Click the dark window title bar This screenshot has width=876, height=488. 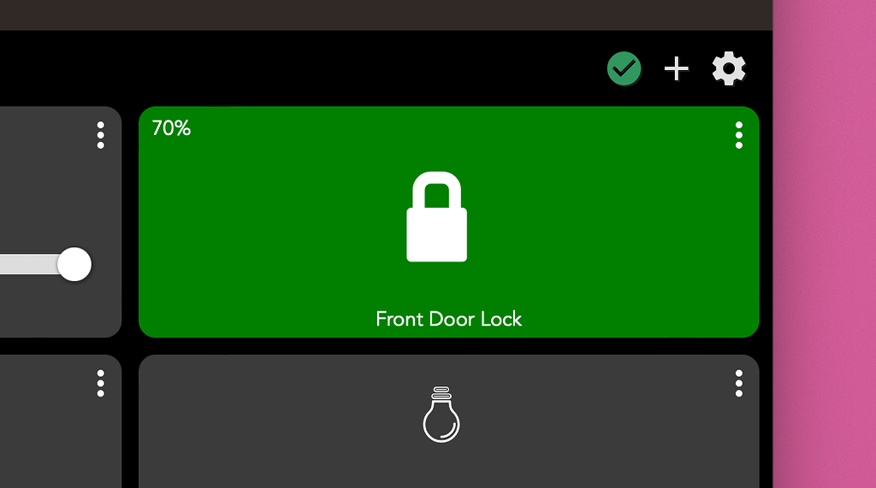[386, 15]
